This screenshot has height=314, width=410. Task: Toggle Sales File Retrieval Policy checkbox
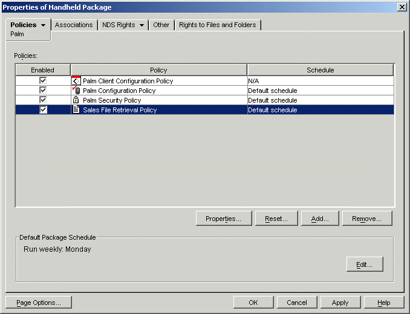(43, 110)
